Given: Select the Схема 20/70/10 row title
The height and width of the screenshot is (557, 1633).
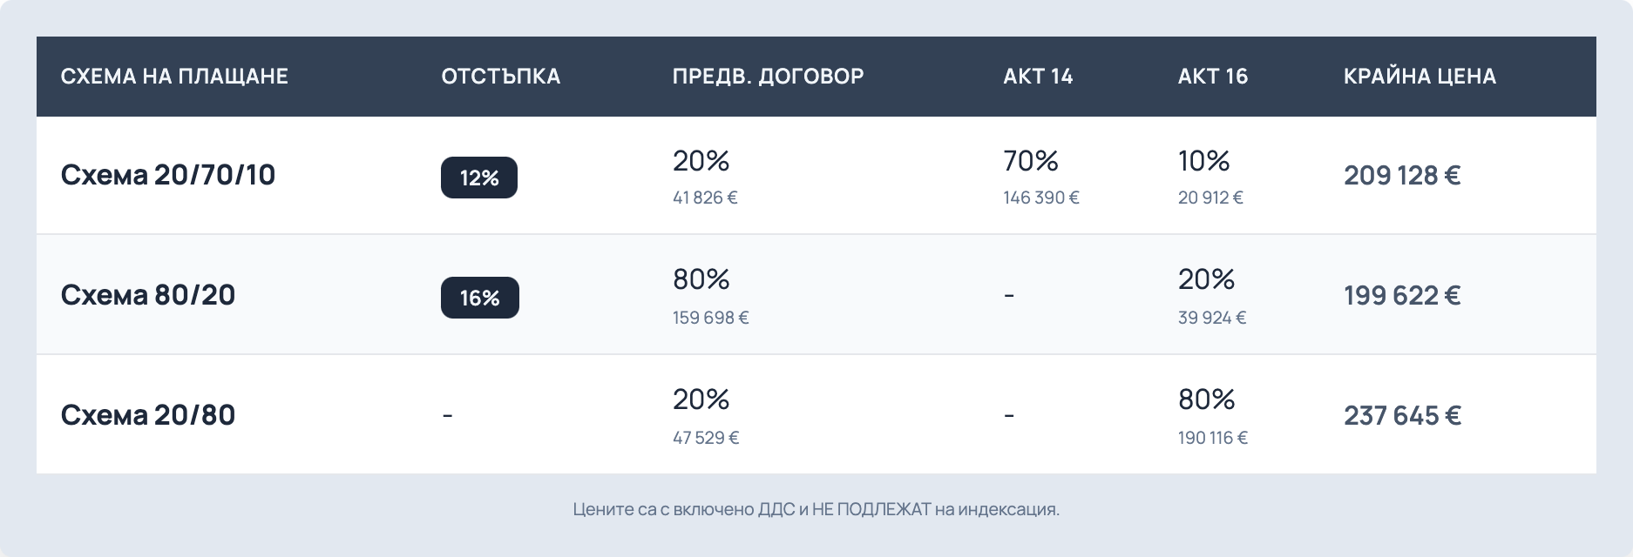Looking at the screenshot, I should [x=168, y=175].
